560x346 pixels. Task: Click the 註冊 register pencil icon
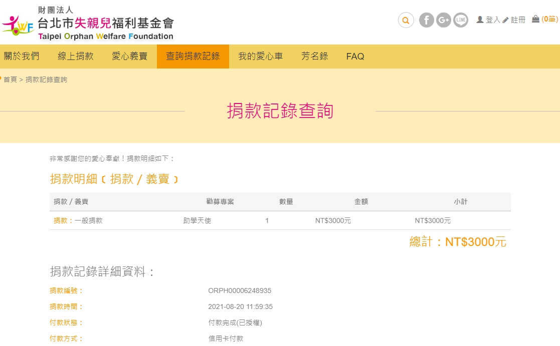point(505,19)
